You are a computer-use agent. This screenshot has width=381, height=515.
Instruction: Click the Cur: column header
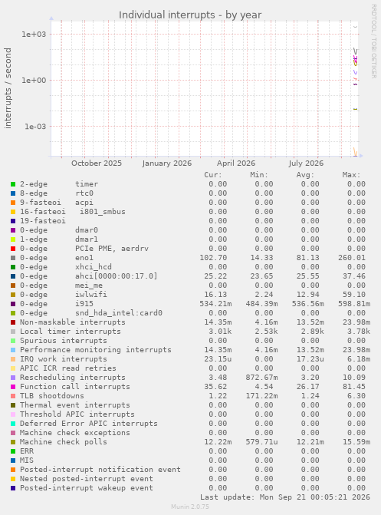[213, 175]
